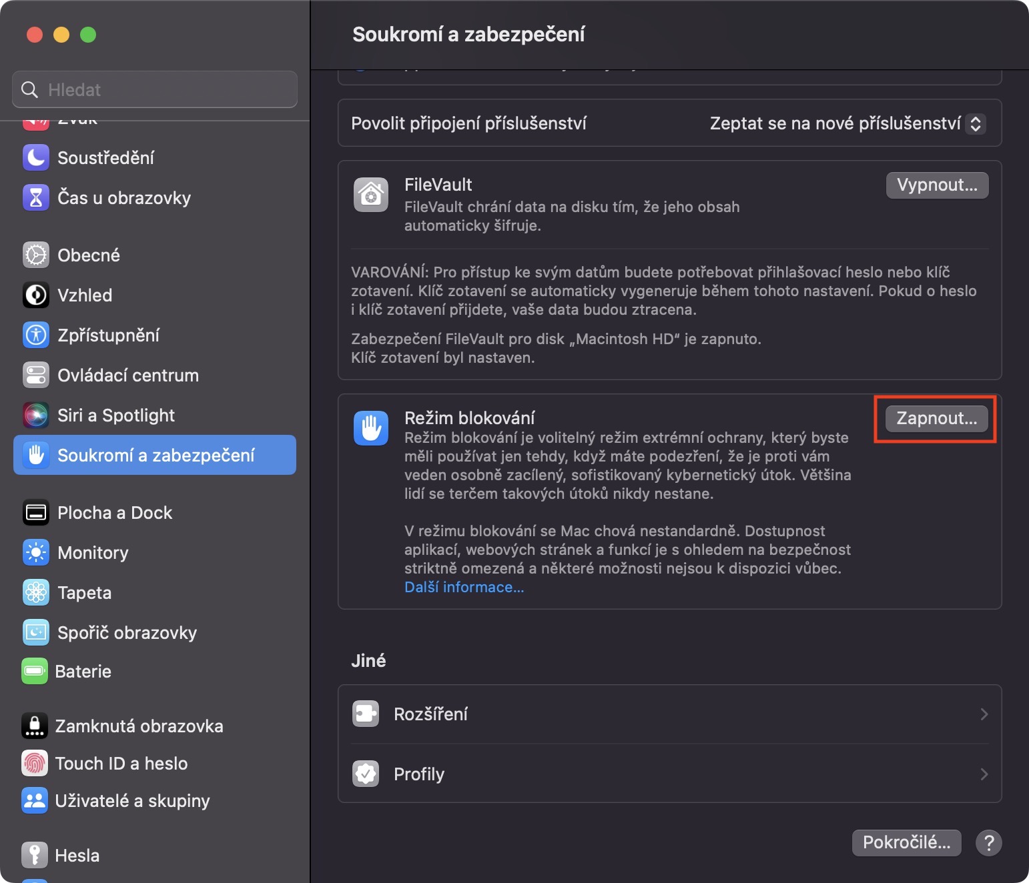1029x883 pixels.
Task: Click the Tapeta flower icon
Action: (x=36, y=593)
